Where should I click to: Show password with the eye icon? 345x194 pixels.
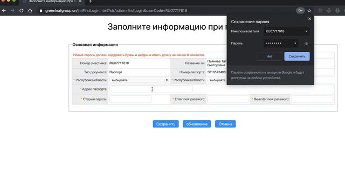pos(306,44)
